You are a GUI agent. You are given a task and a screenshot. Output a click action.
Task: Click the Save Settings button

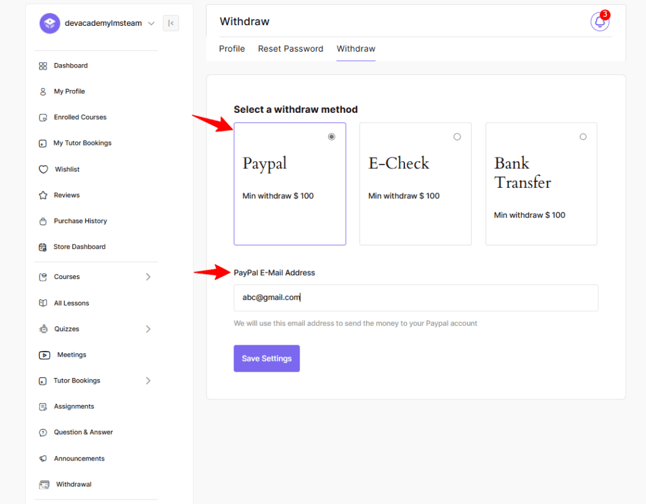(266, 358)
